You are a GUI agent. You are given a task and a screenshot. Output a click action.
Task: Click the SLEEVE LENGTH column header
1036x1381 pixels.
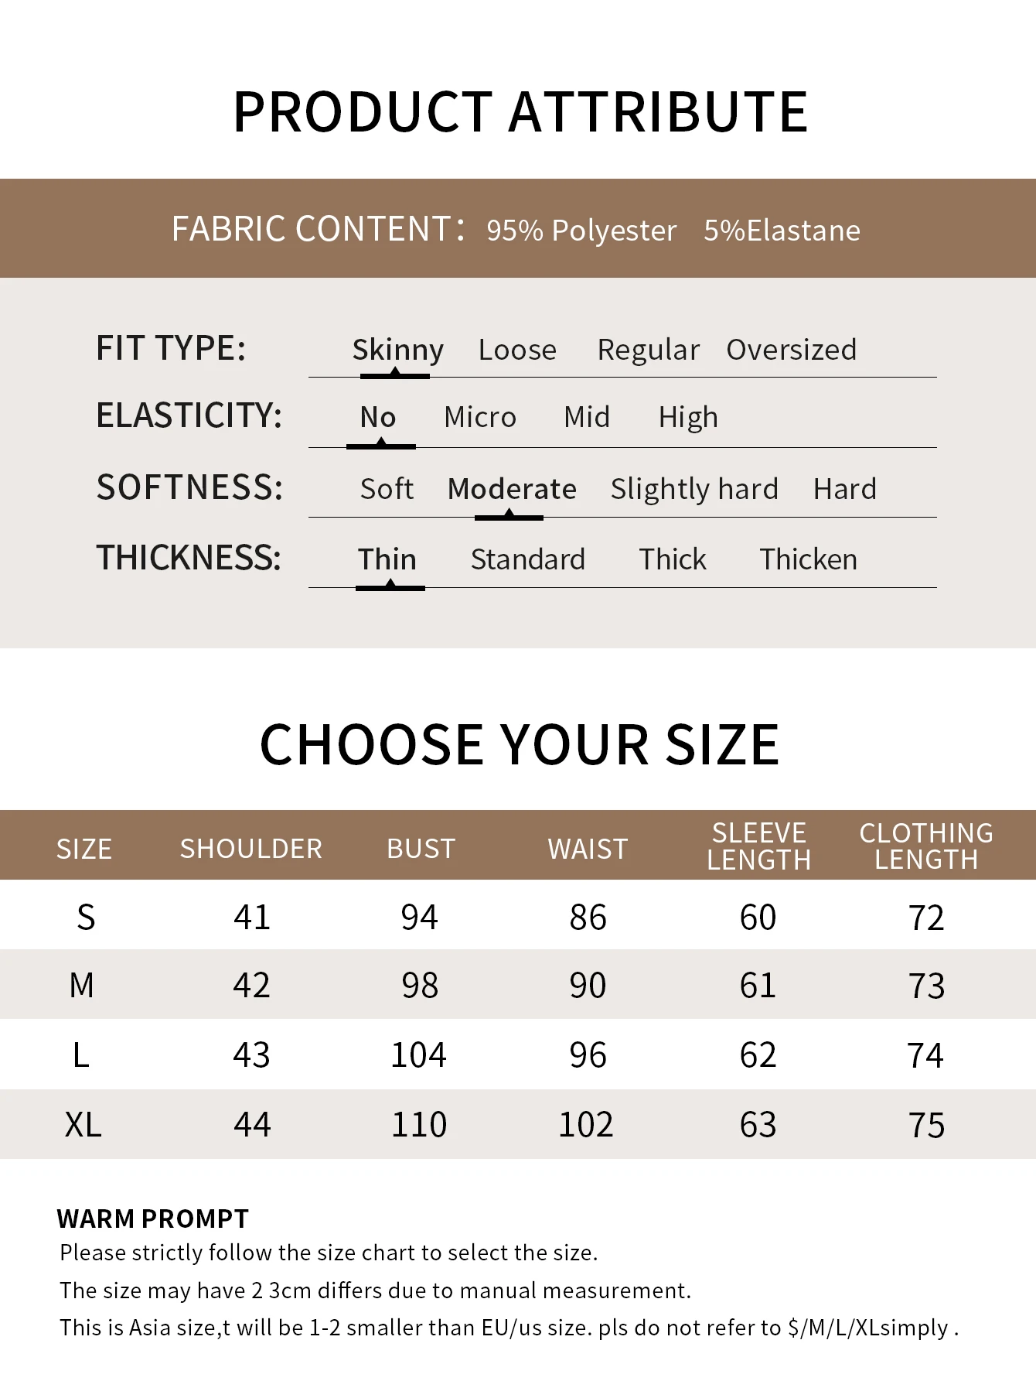point(758,846)
